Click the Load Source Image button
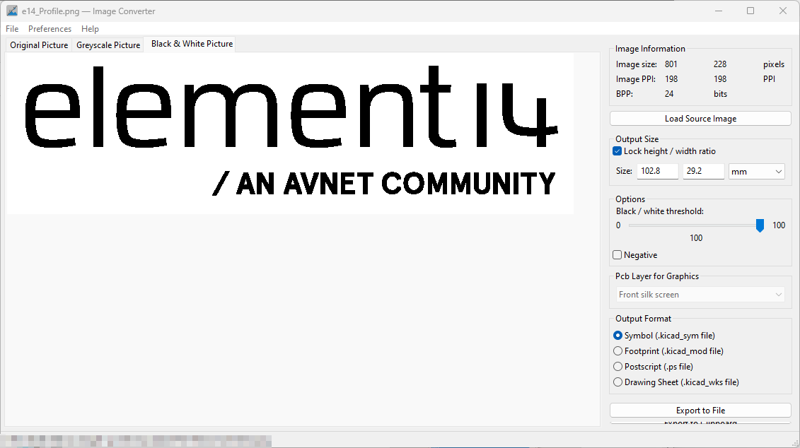This screenshot has height=448, width=800. coord(700,118)
